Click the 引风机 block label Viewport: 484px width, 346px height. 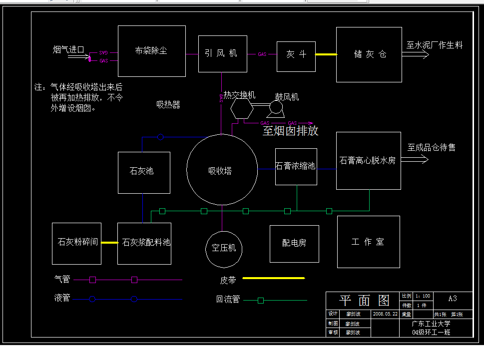click(x=222, y=53)
